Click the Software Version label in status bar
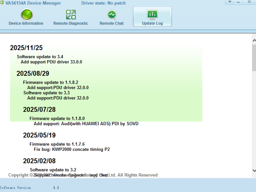The height and width of the screenshot is (192, 256). 15,188
